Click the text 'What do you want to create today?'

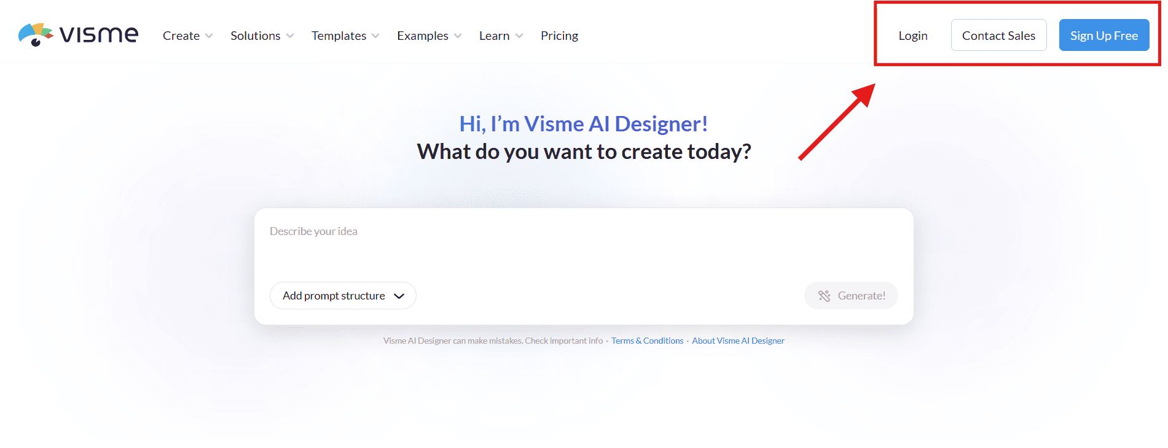[x=584, y=152]
